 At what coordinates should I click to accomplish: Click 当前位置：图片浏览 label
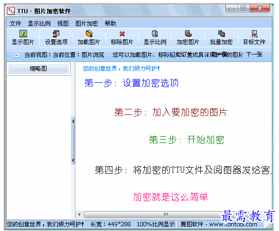pos(78,55)
